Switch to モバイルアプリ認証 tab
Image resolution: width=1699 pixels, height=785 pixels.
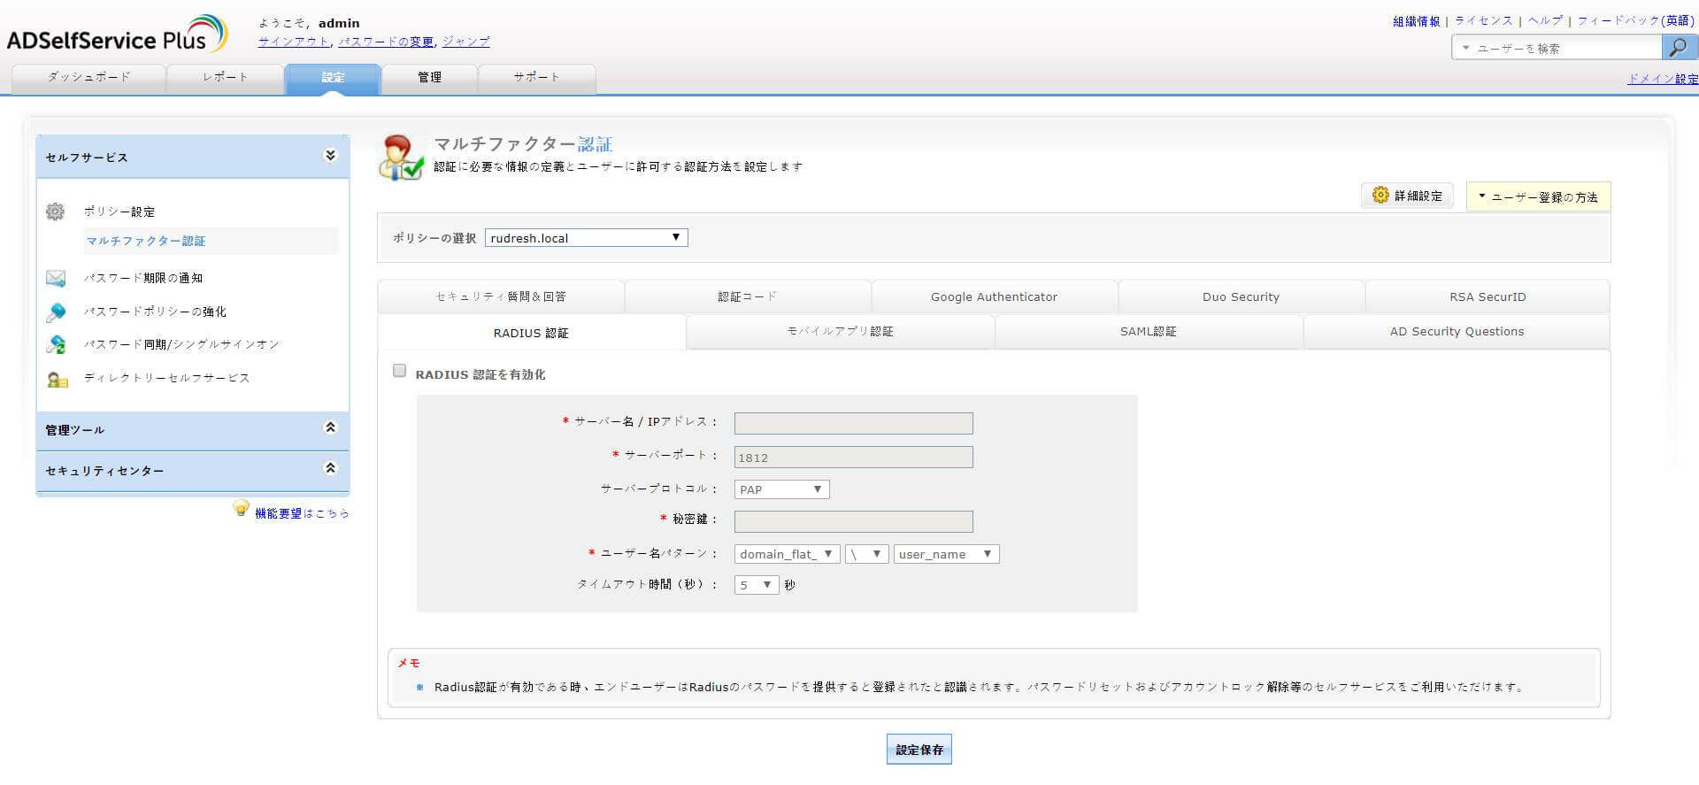840,331
